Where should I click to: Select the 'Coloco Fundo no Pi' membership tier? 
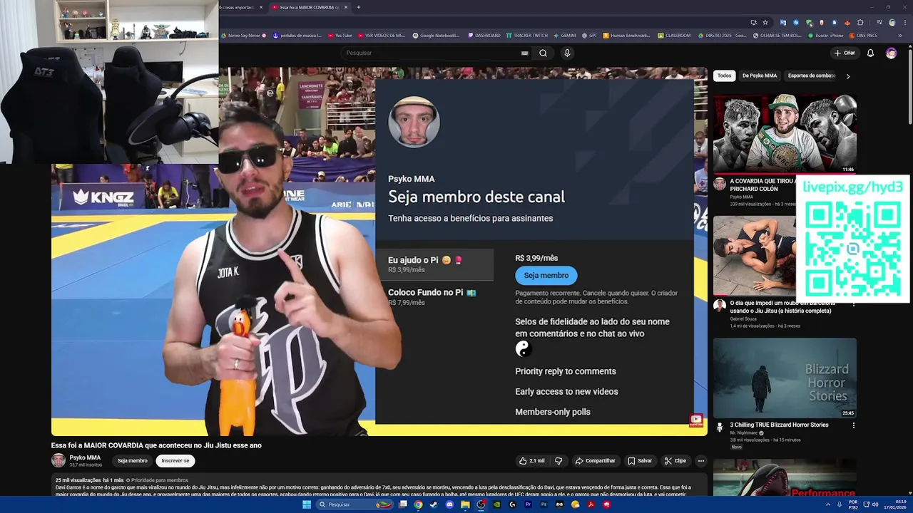pyautogui.click(x=434, y=296)
